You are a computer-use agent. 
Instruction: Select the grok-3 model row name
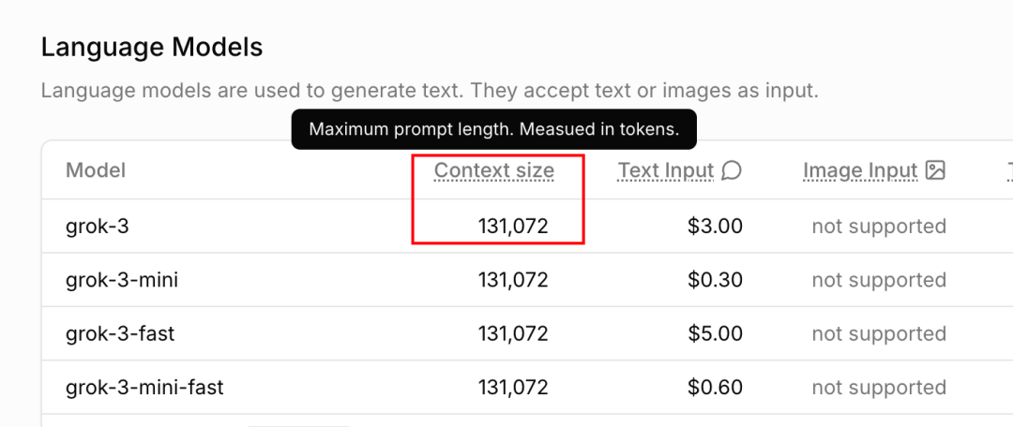pyautogui.click(x=97, y=226)
